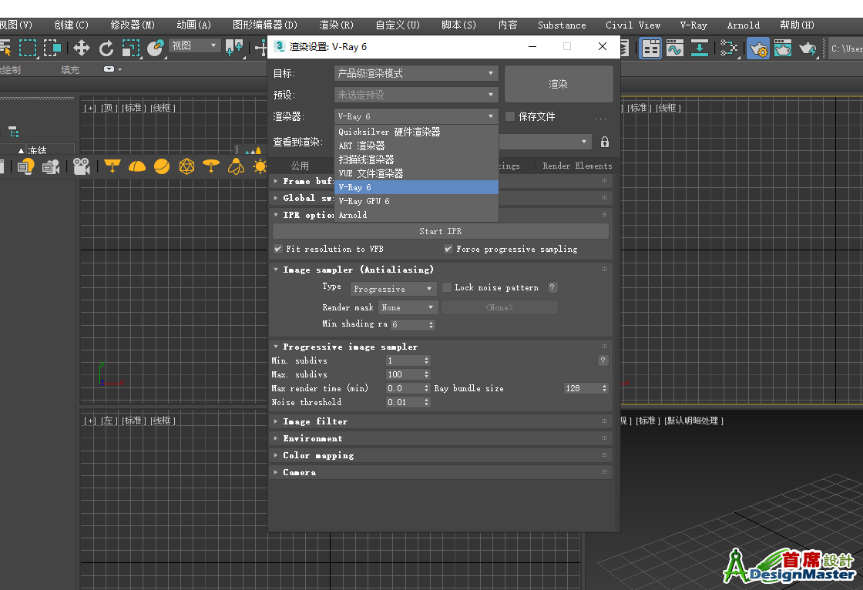Toggle the lock icon beside view to render
863x590 pixels.
pos(605,142)
